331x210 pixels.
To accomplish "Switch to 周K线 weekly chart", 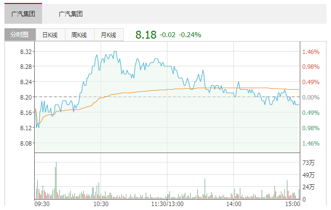I will point(79,35).
